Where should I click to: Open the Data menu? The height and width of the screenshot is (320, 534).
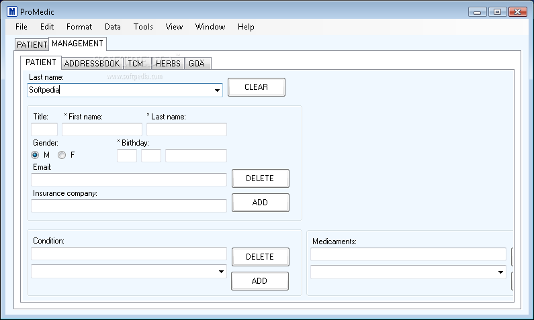(112, 27)
